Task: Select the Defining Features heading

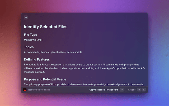Action: 37,59
